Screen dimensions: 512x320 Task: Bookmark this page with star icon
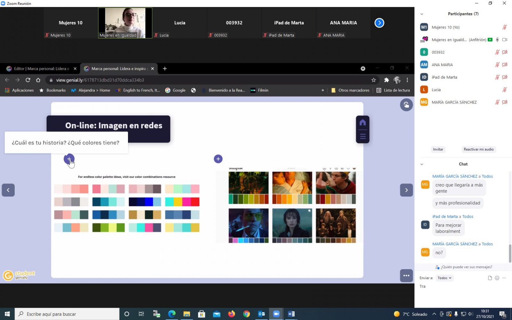(x=373, y=80)
